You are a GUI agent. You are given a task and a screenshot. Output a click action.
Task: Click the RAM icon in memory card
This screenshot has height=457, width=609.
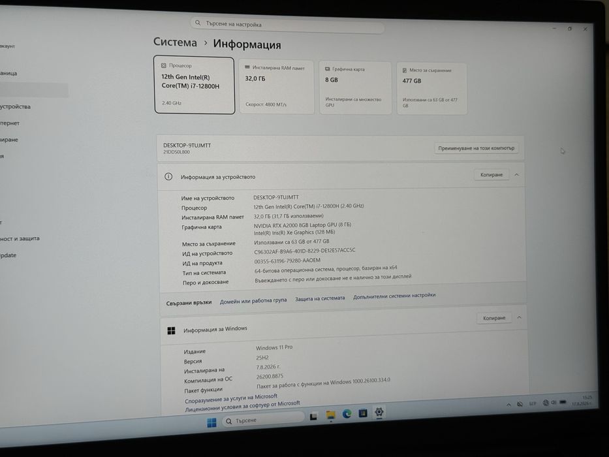247,67
